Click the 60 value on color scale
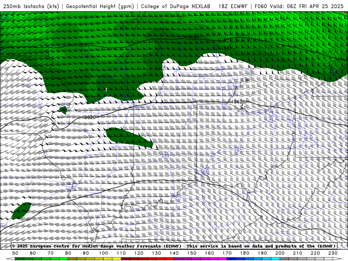This screenshot has width=348, height=261. pyautogui.click(x=33, y=253)
